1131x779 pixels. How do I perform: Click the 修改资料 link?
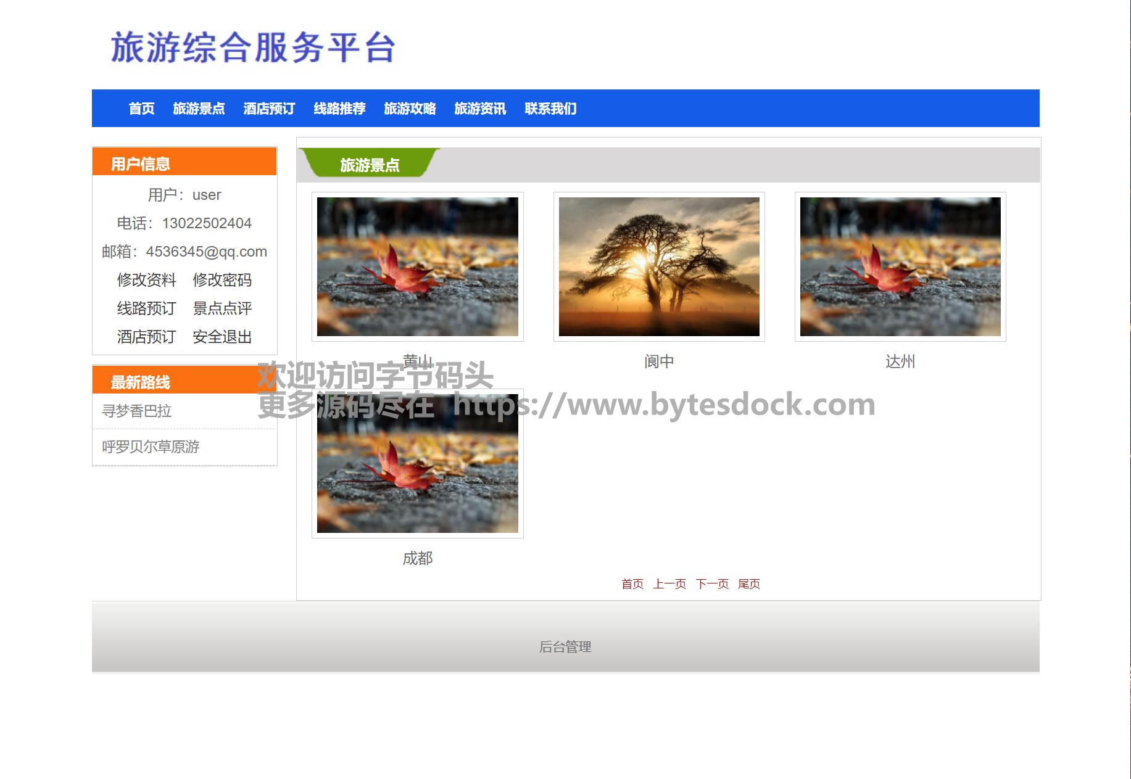[147, 280]
